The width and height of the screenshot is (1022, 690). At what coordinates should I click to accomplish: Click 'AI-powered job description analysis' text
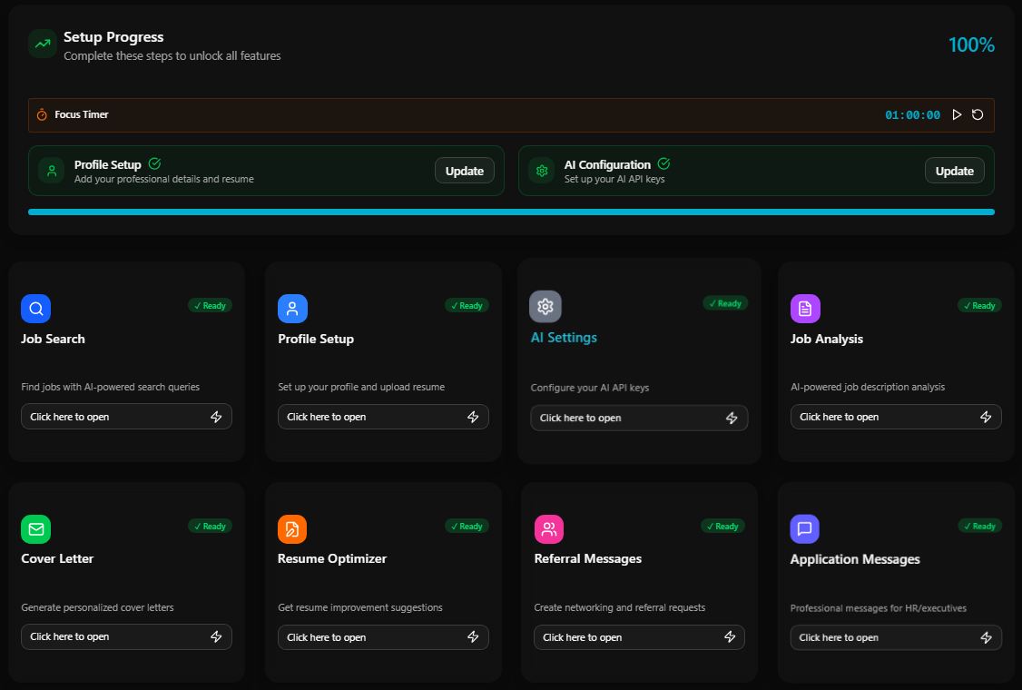[868, 387]
